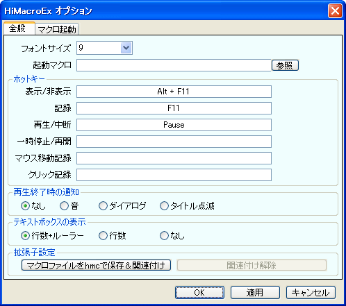Choose ダイアログ notification option

click(x=103, y=205)
